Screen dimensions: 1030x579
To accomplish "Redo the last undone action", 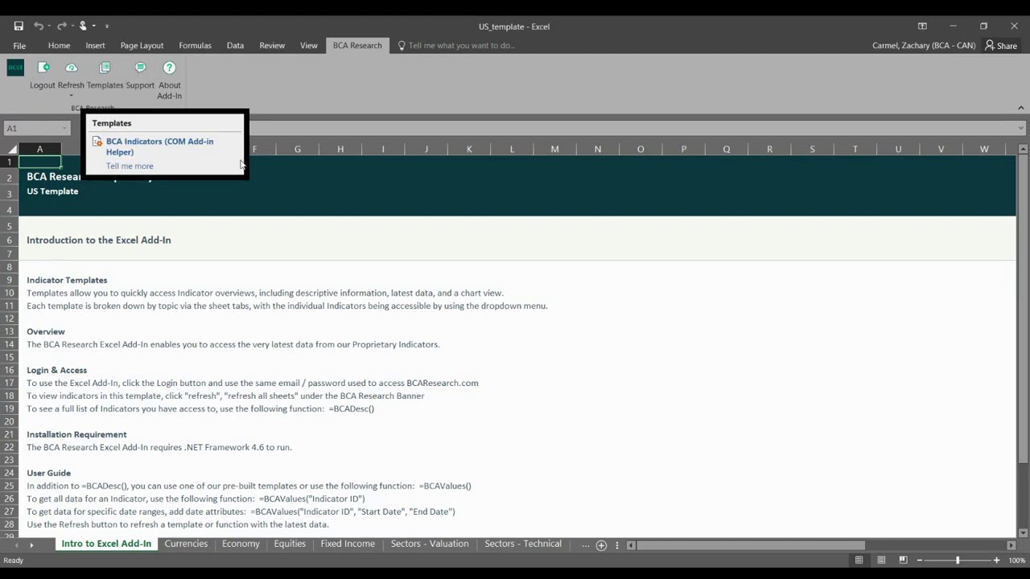I will pos(61,27).
